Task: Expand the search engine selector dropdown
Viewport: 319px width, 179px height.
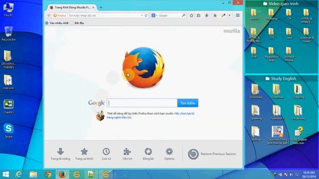Action: click(157, 15)
